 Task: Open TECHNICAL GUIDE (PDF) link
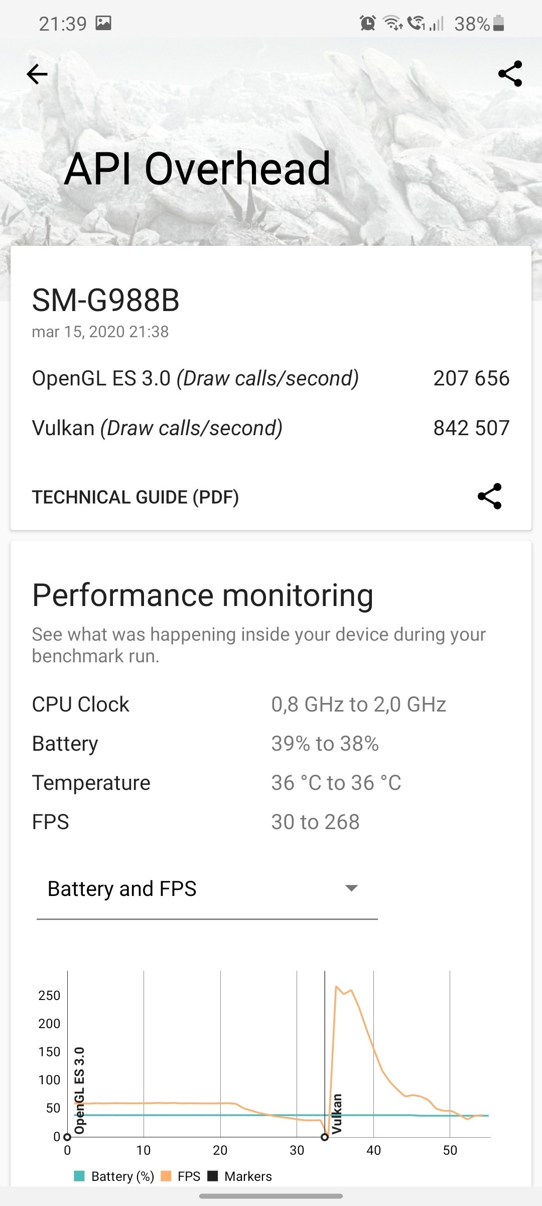click(x=135, y=497)
